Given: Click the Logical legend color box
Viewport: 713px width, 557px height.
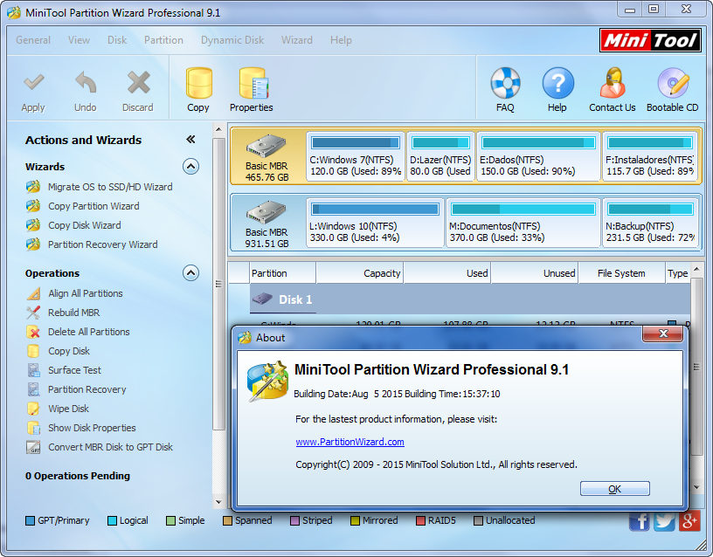Looking at the screenshot, I should coord(112,520).
